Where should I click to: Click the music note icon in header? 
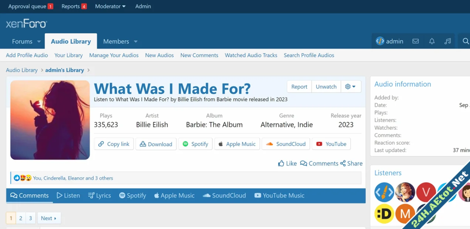click(447, 41)
